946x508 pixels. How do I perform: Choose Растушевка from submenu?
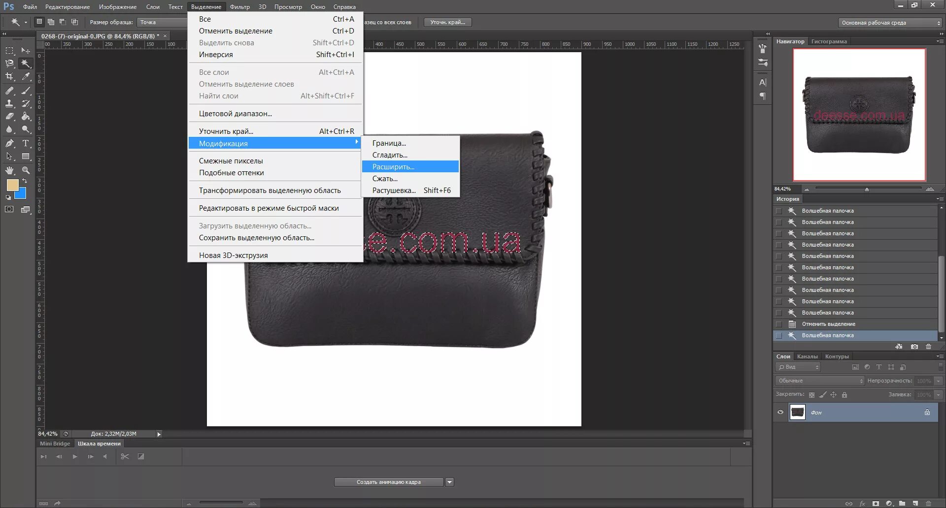pyautogui.click(x=410, y=190)
